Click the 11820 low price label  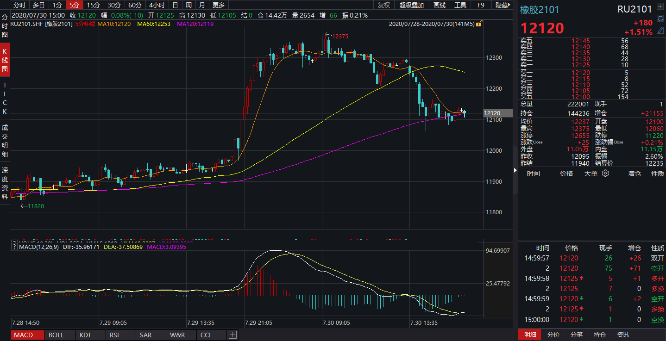(x=36, y=206)
